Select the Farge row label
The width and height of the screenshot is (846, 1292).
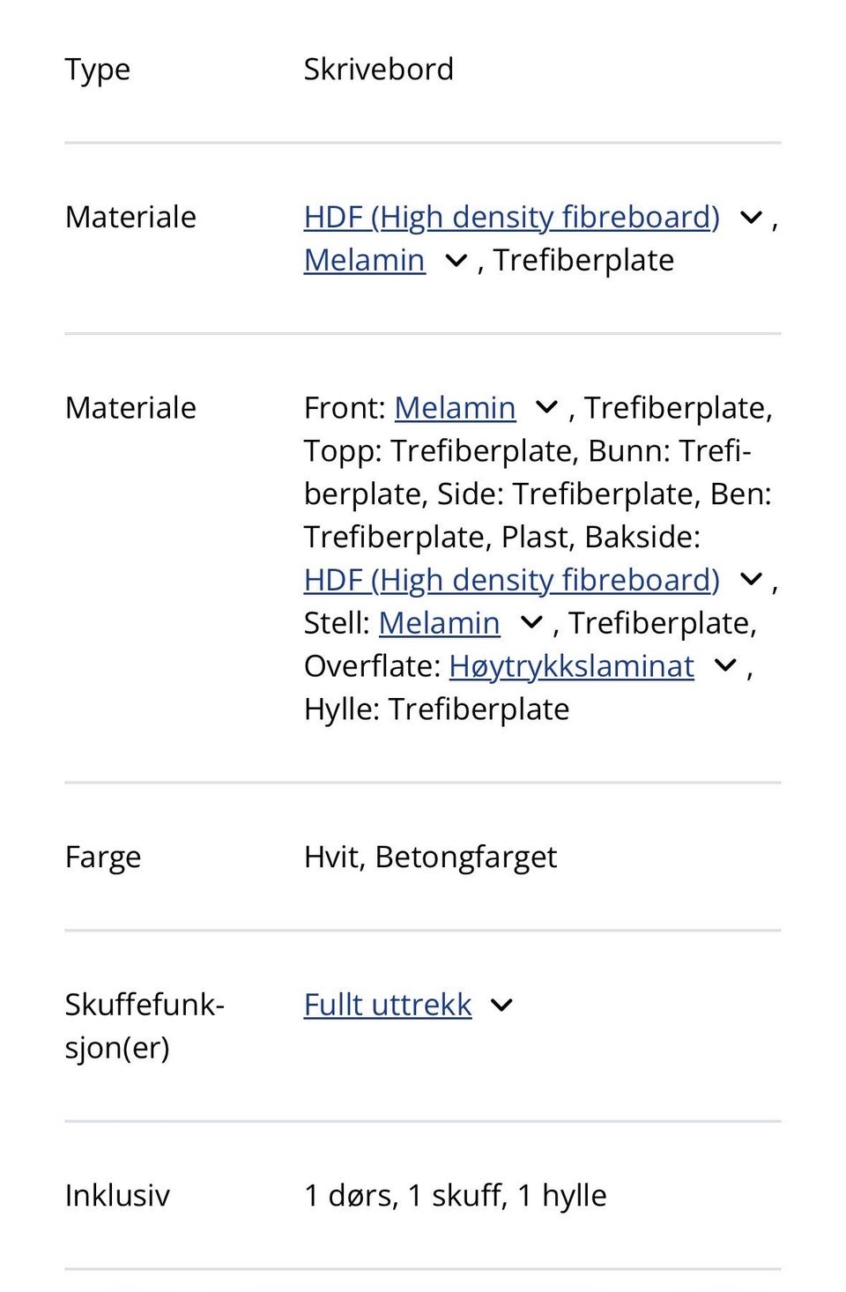coord(103,856)
